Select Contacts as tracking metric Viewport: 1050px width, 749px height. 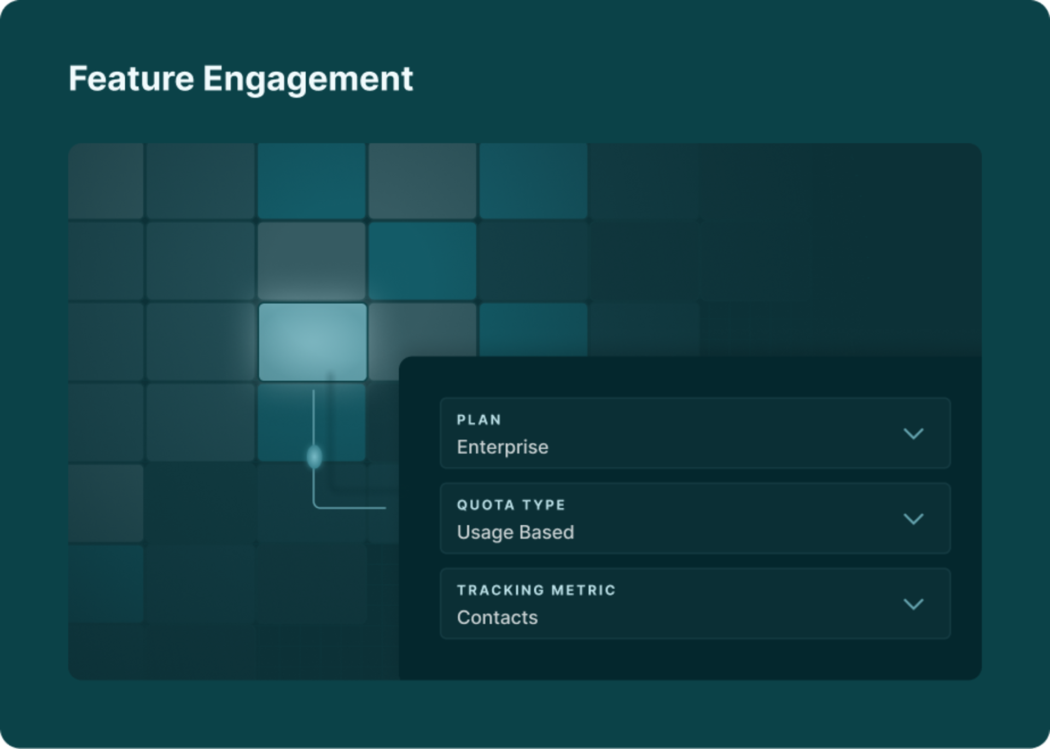pyautogui.click(x=497, y=618)
